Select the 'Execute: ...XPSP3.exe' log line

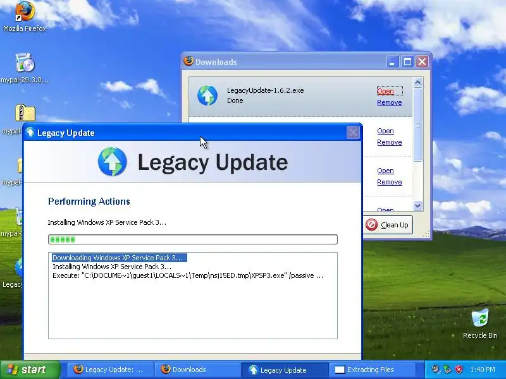(188, 275)
